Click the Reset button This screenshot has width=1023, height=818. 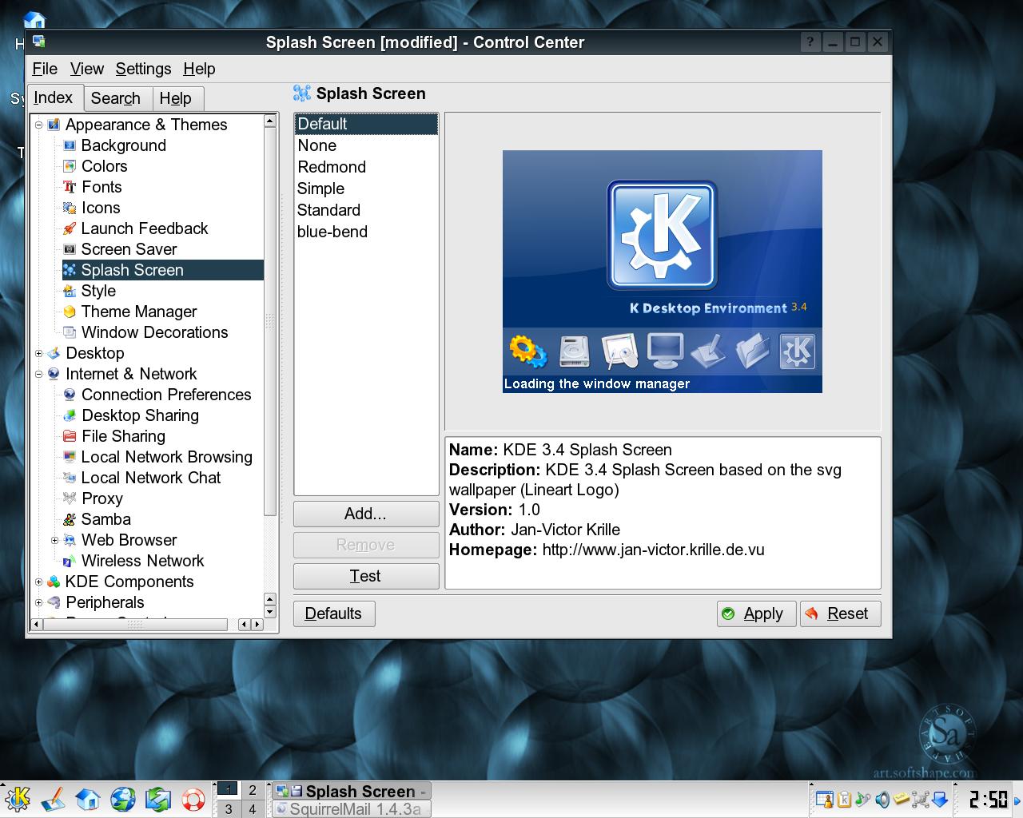pyautogui.click(x=841, y=613)
